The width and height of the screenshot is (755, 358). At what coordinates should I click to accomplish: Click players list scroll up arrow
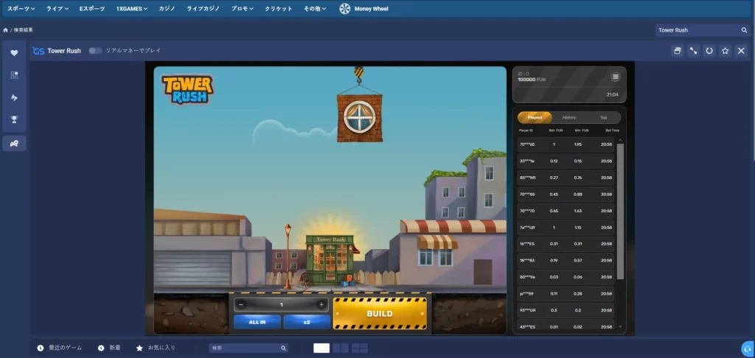tap(620, 141)
